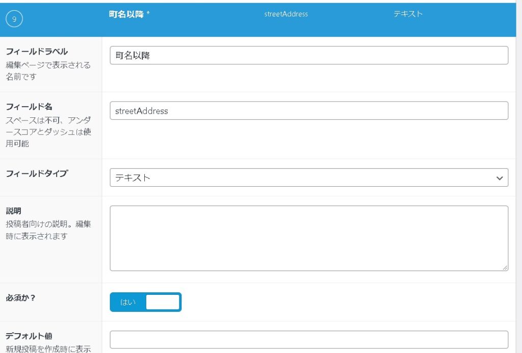This screenshot has width=522, height=353.
Task: Click the フィールドタイプ heading label
Action: pyautogui.click(x=36, y=173)
